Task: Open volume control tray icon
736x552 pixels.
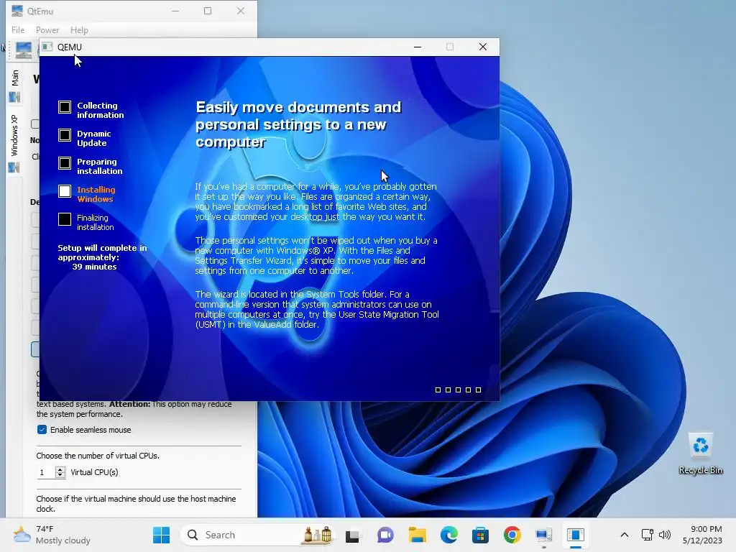Action: pyautogui.click(x=665, y=535)
